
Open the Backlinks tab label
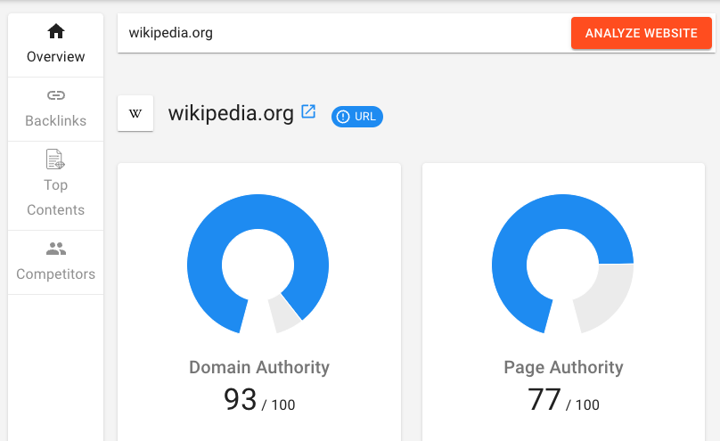[56, 121]
